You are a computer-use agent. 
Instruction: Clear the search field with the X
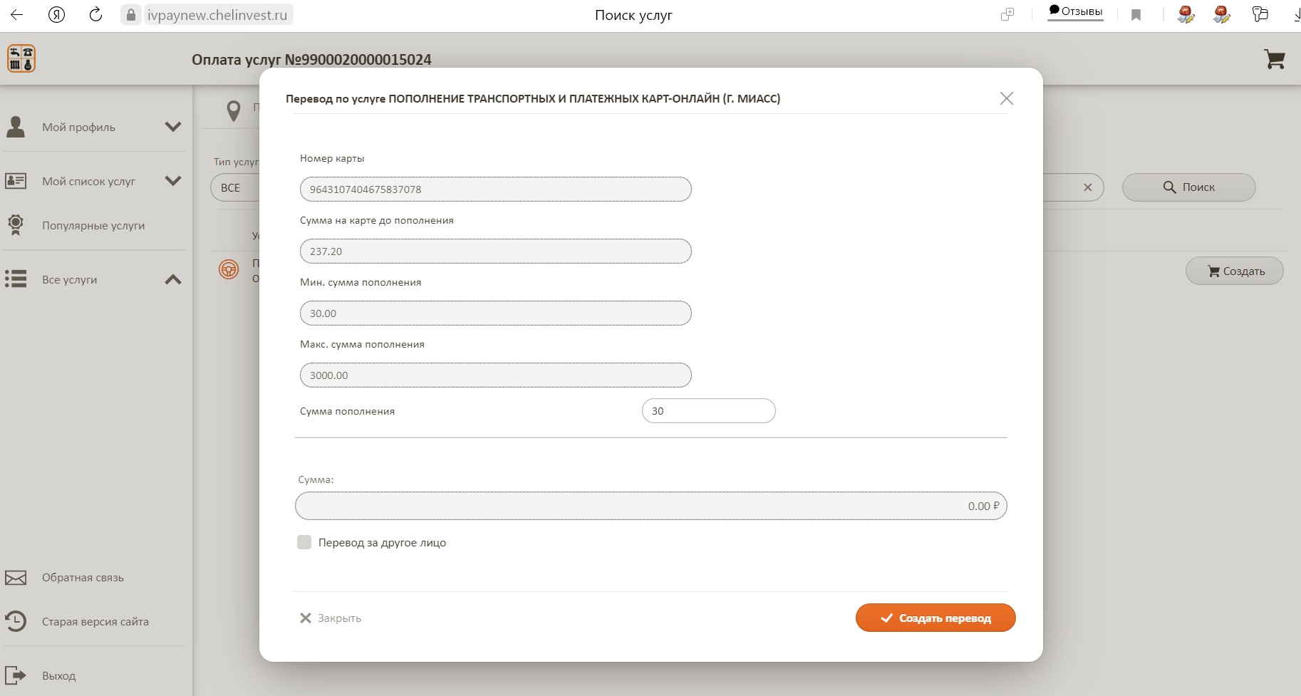(x=1087, y=187)
